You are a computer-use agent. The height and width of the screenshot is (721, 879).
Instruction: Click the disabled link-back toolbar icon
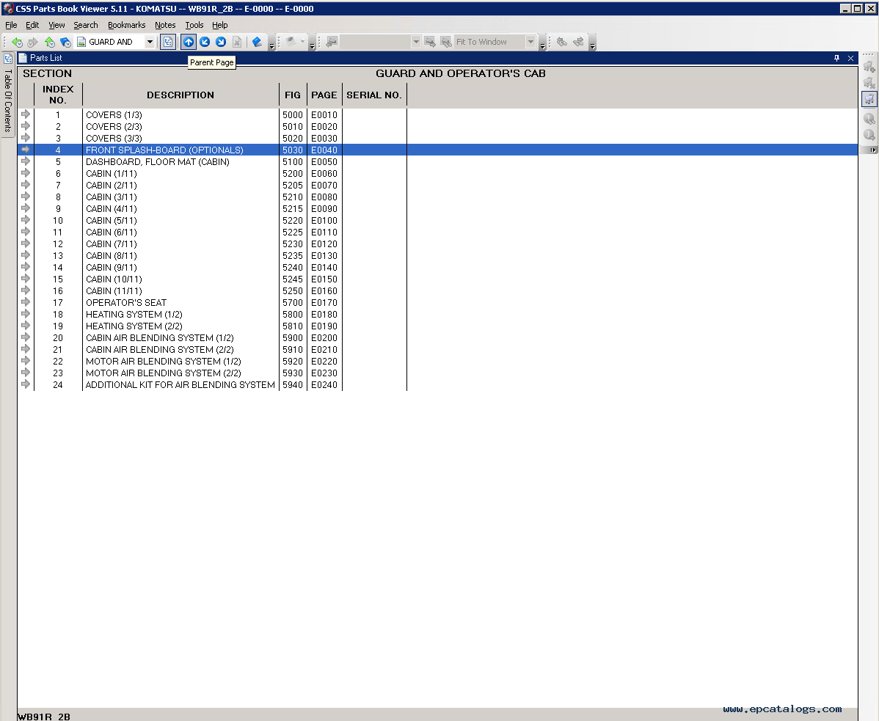tap(562, 42)
